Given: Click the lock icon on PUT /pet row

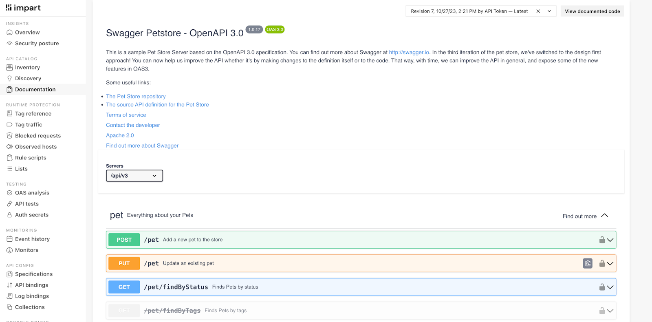Looking at the screenshot, I should [602, 263].
